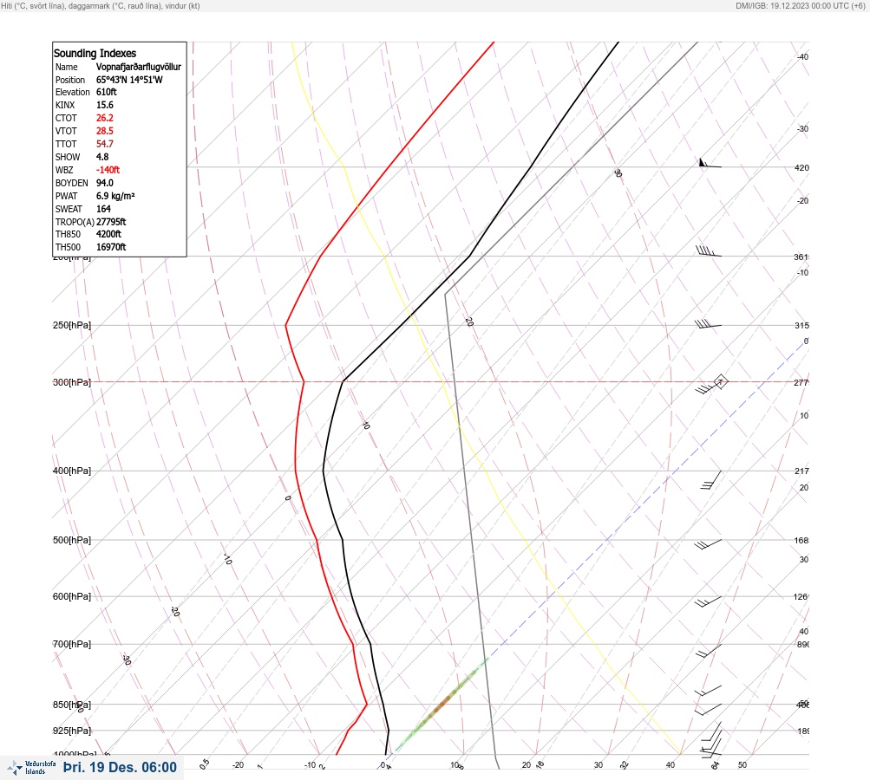This screenshot has height=780, width=870.
Task: Click the TTOT value '54.7'
Action: [x=105, y=144]
